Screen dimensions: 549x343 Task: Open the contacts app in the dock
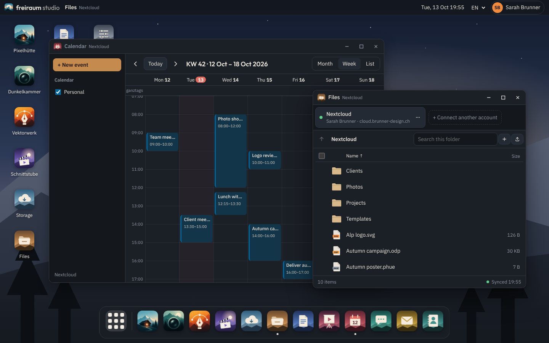pos(433,321)
